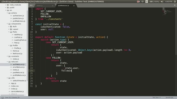Expand the node_modules folder
The height and width of the screenshot is (99, 177).
tap(6, 5)
